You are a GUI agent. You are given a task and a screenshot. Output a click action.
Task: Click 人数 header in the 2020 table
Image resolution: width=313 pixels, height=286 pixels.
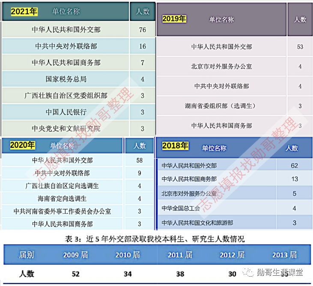click(x=140, y=146)
